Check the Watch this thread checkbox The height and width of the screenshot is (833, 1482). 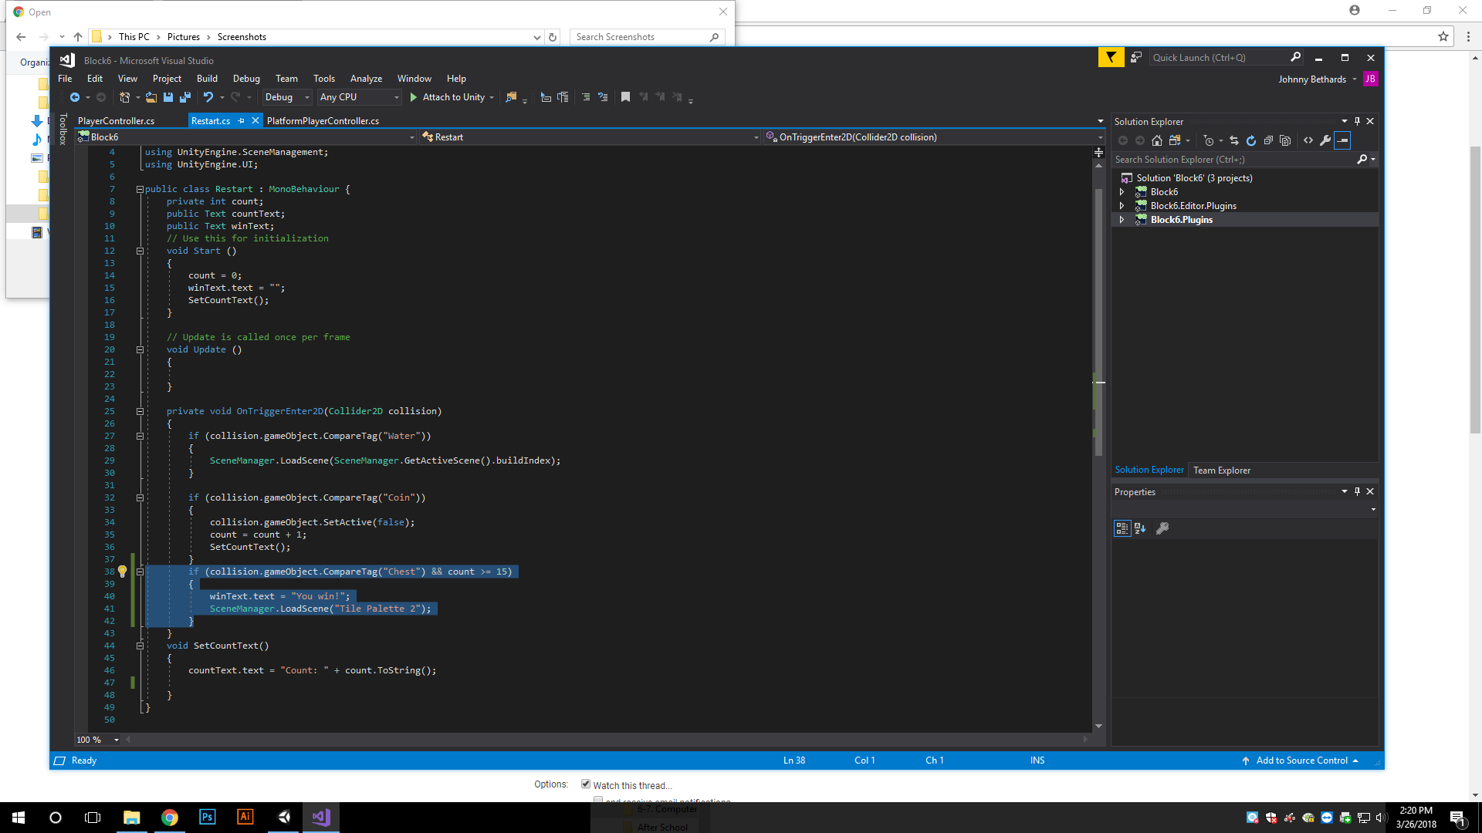coord(587,784)
